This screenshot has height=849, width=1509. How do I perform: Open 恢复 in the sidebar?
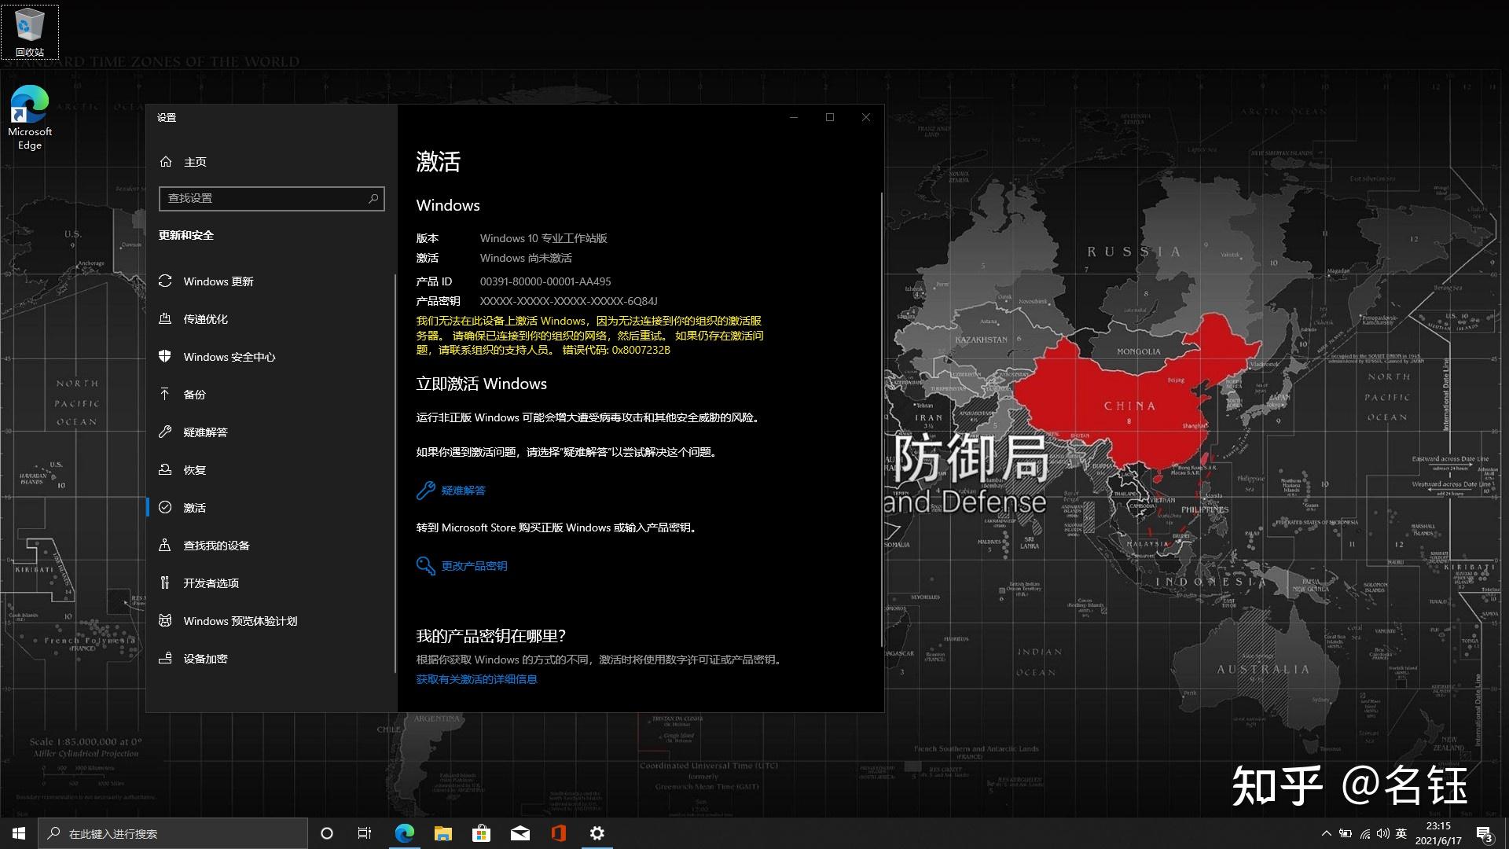(194, 470)
